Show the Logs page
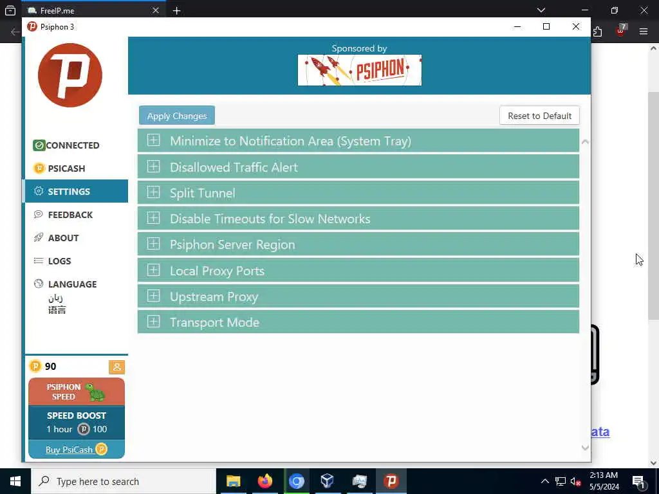The width and height of the screenshot is (659, 494). pyautogui.click(x=52, y=261)
